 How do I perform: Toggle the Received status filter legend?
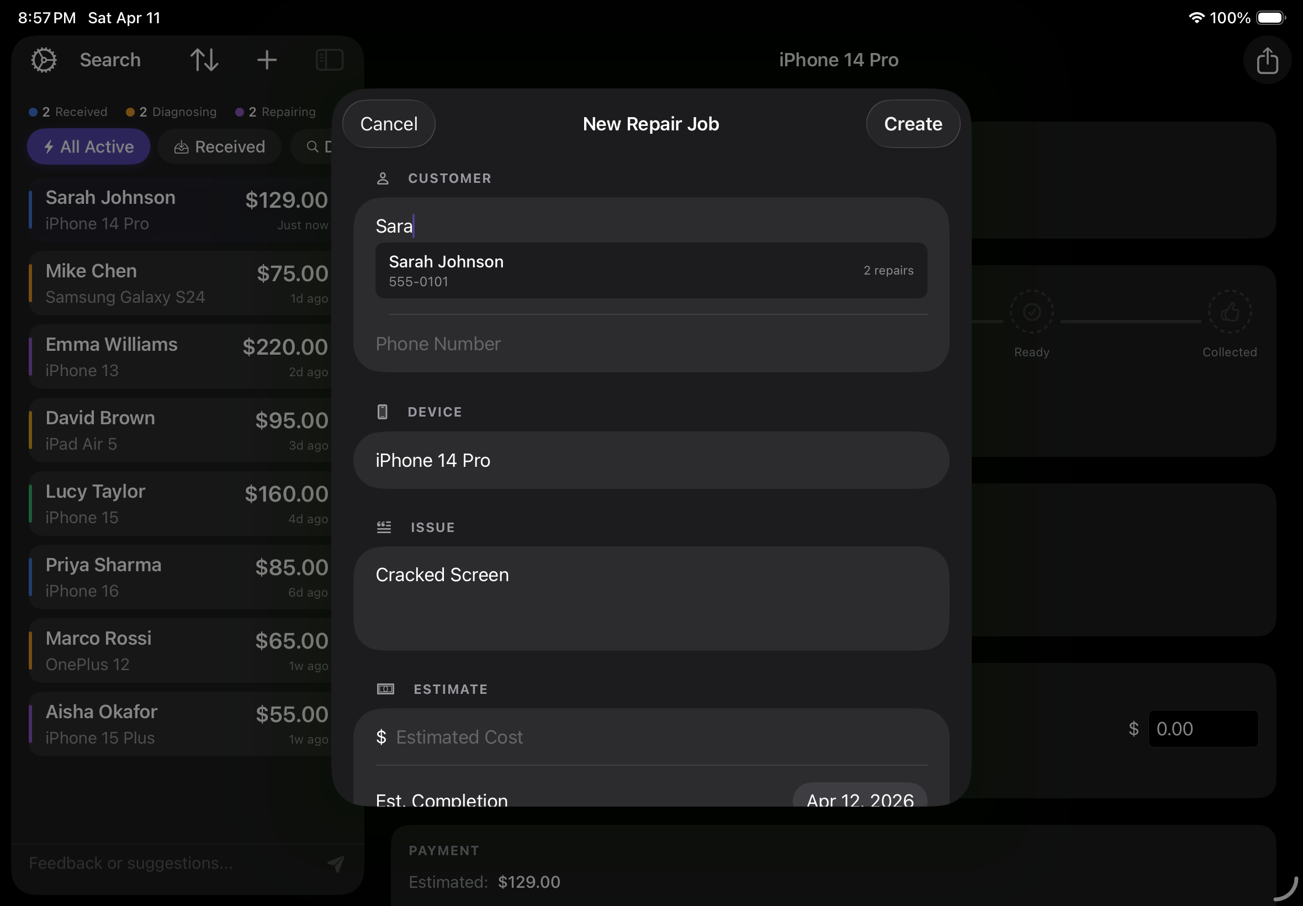[67, 111]
